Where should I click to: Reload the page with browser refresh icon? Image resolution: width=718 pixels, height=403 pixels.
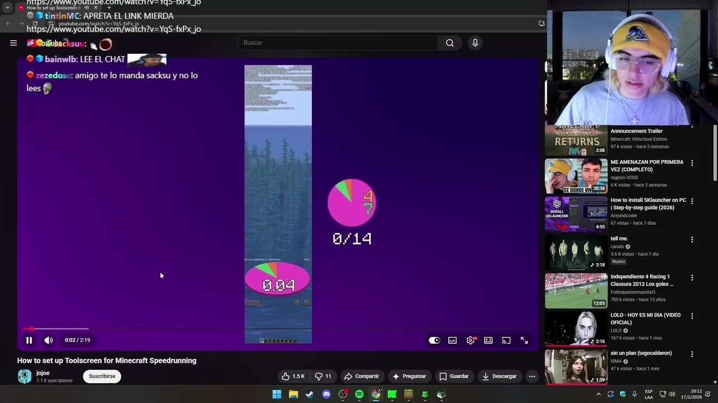click(x=35, y=24)
